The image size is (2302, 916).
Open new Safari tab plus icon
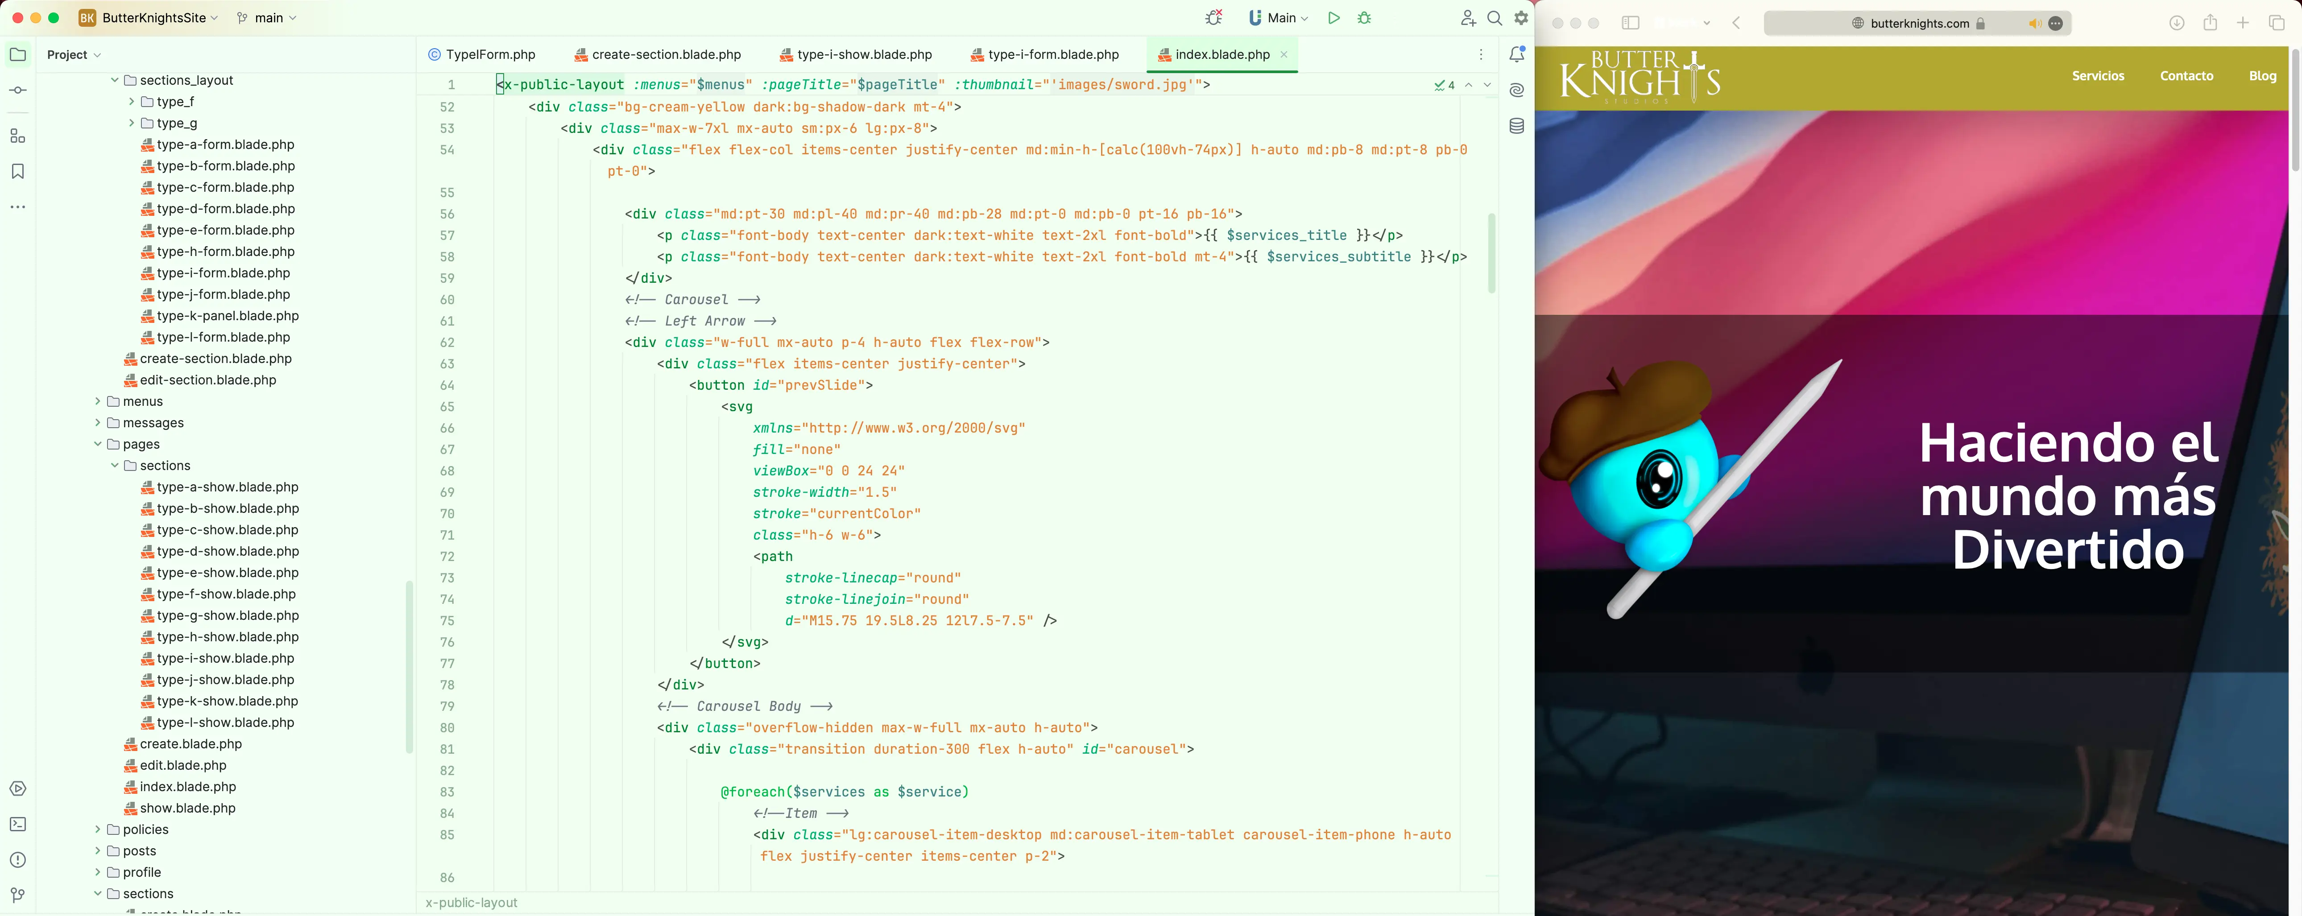point(2243,23)
